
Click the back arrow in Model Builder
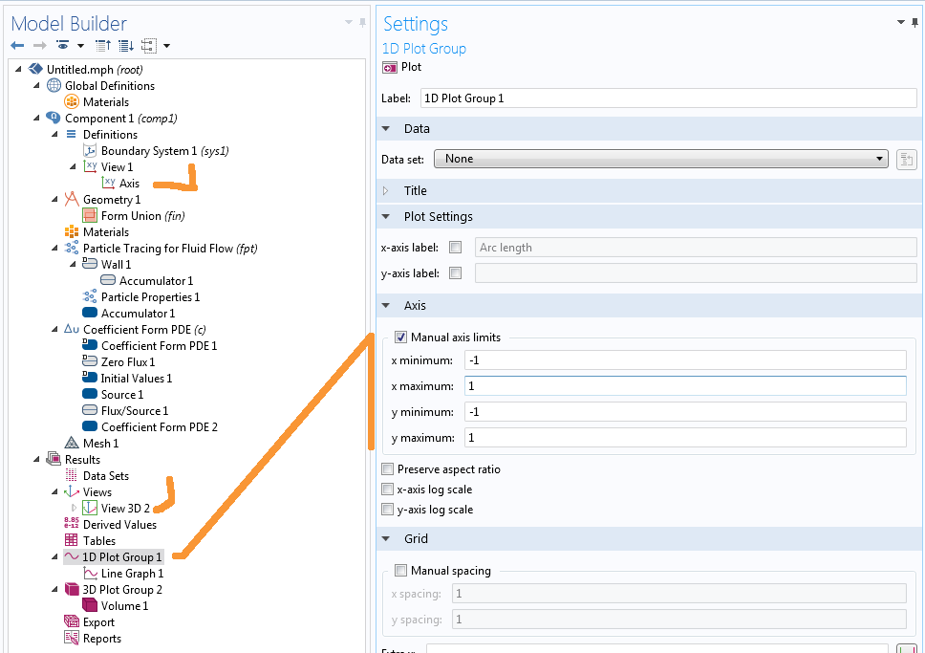pos(17,46)
